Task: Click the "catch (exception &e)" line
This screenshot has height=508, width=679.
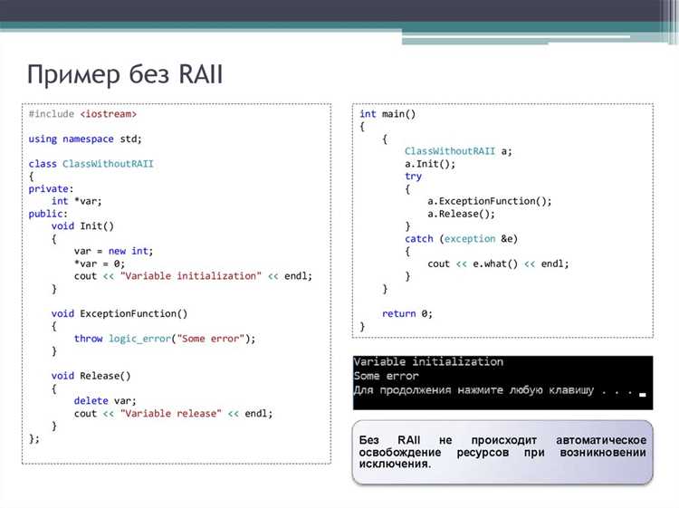Action: coord(461,239)
